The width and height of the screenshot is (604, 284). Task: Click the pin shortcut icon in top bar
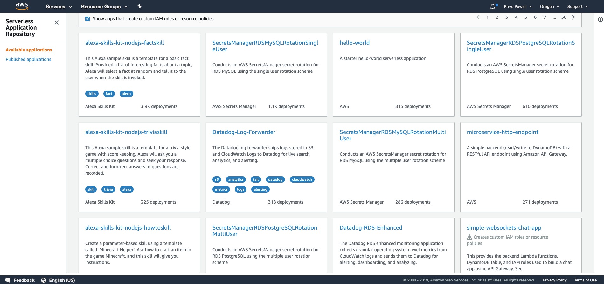139,6
